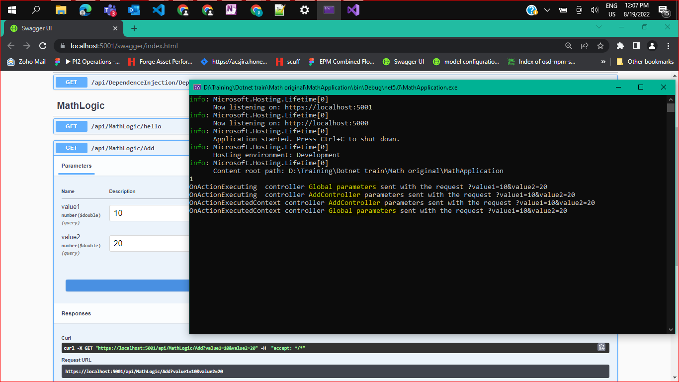The height and width of the screenshot is (382, 679).
Task: Click the padlock icon in the address bar
Action: pyautogui.click(x=62, y=45)
